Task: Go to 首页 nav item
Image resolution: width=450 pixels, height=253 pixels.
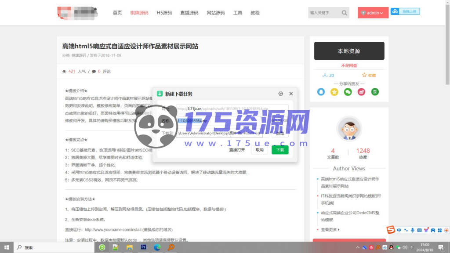Action: point(117,13)
